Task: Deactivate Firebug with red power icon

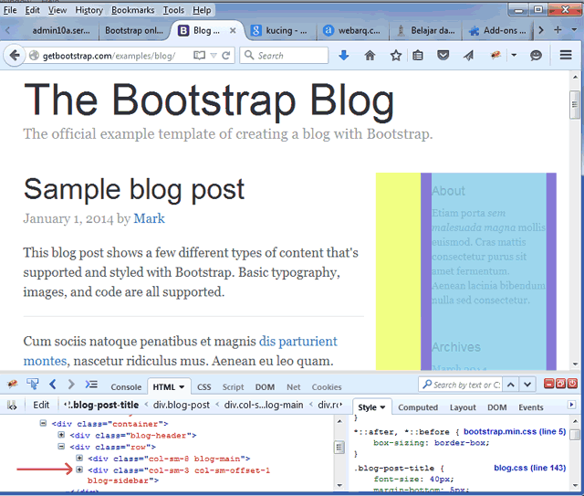Action: click(572, 383)
